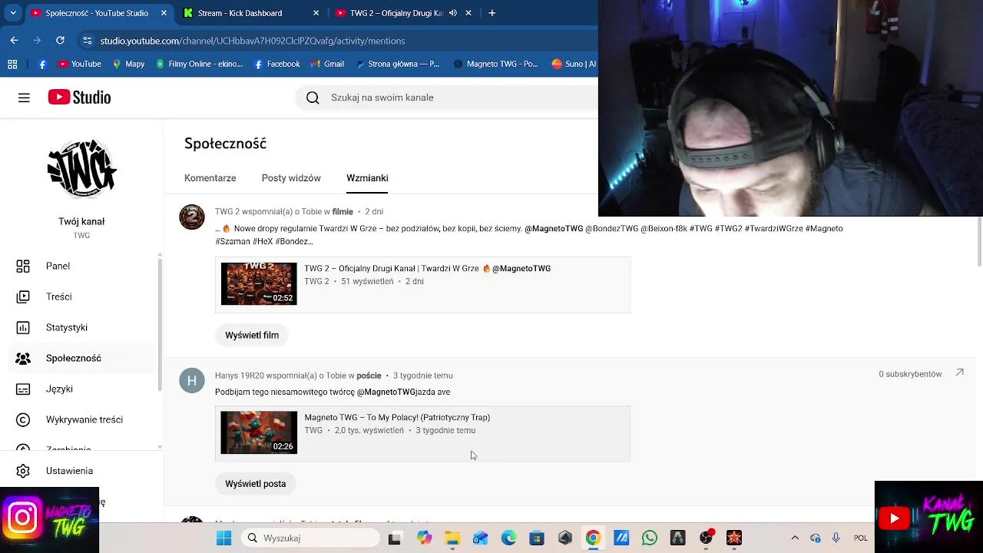Open the 'poście' link in Hanys mention

pos(369,376)
